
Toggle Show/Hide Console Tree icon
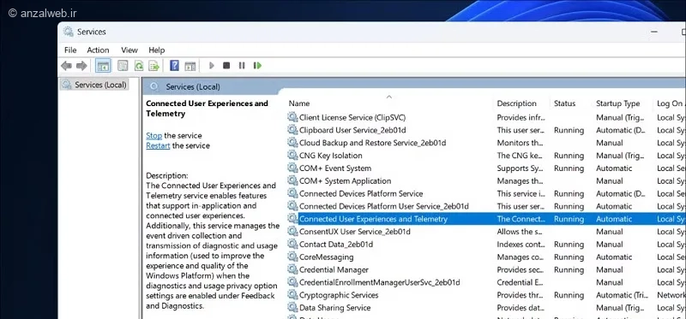[103, 66]
